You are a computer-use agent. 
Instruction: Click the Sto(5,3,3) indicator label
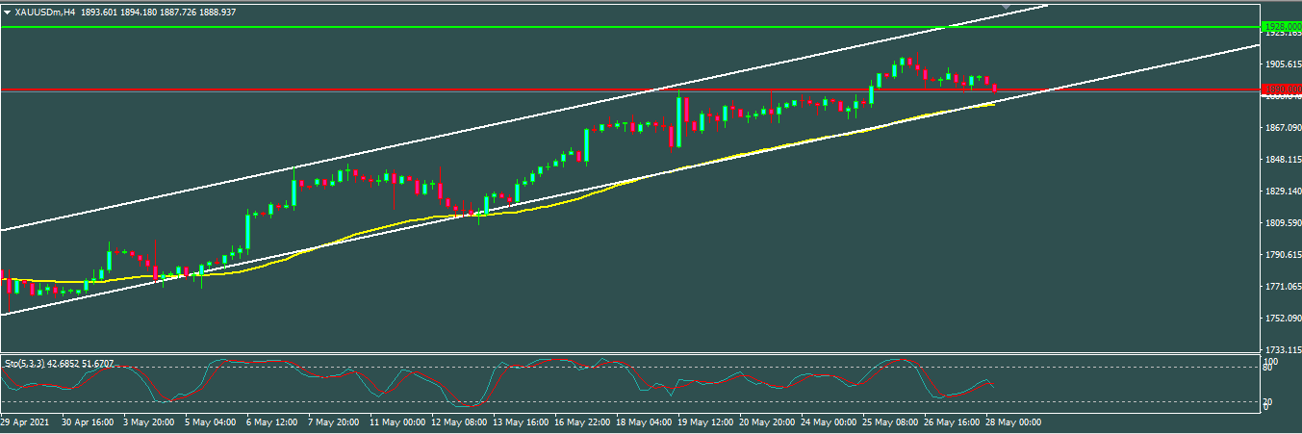[x=29, y=364]
